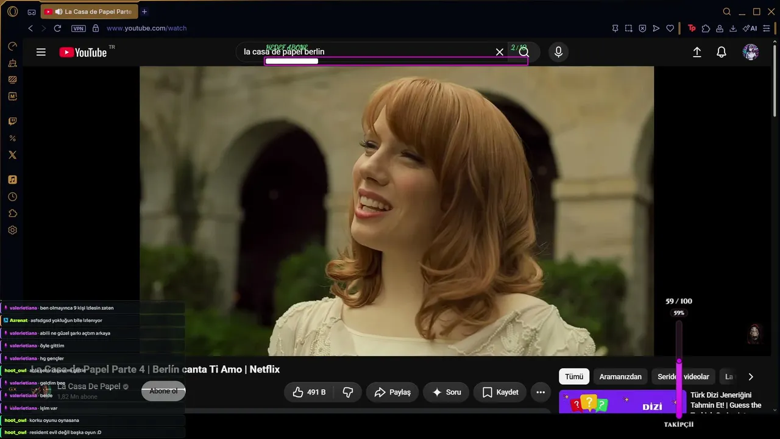The image size is (780, 439).
Task: Show more filter chips with arrow
Action: point(751,377)
